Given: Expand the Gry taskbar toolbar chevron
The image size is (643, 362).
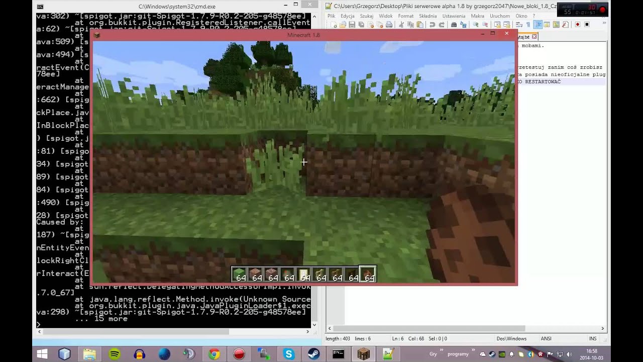Looking at the screenshot, I should point(442,349).
